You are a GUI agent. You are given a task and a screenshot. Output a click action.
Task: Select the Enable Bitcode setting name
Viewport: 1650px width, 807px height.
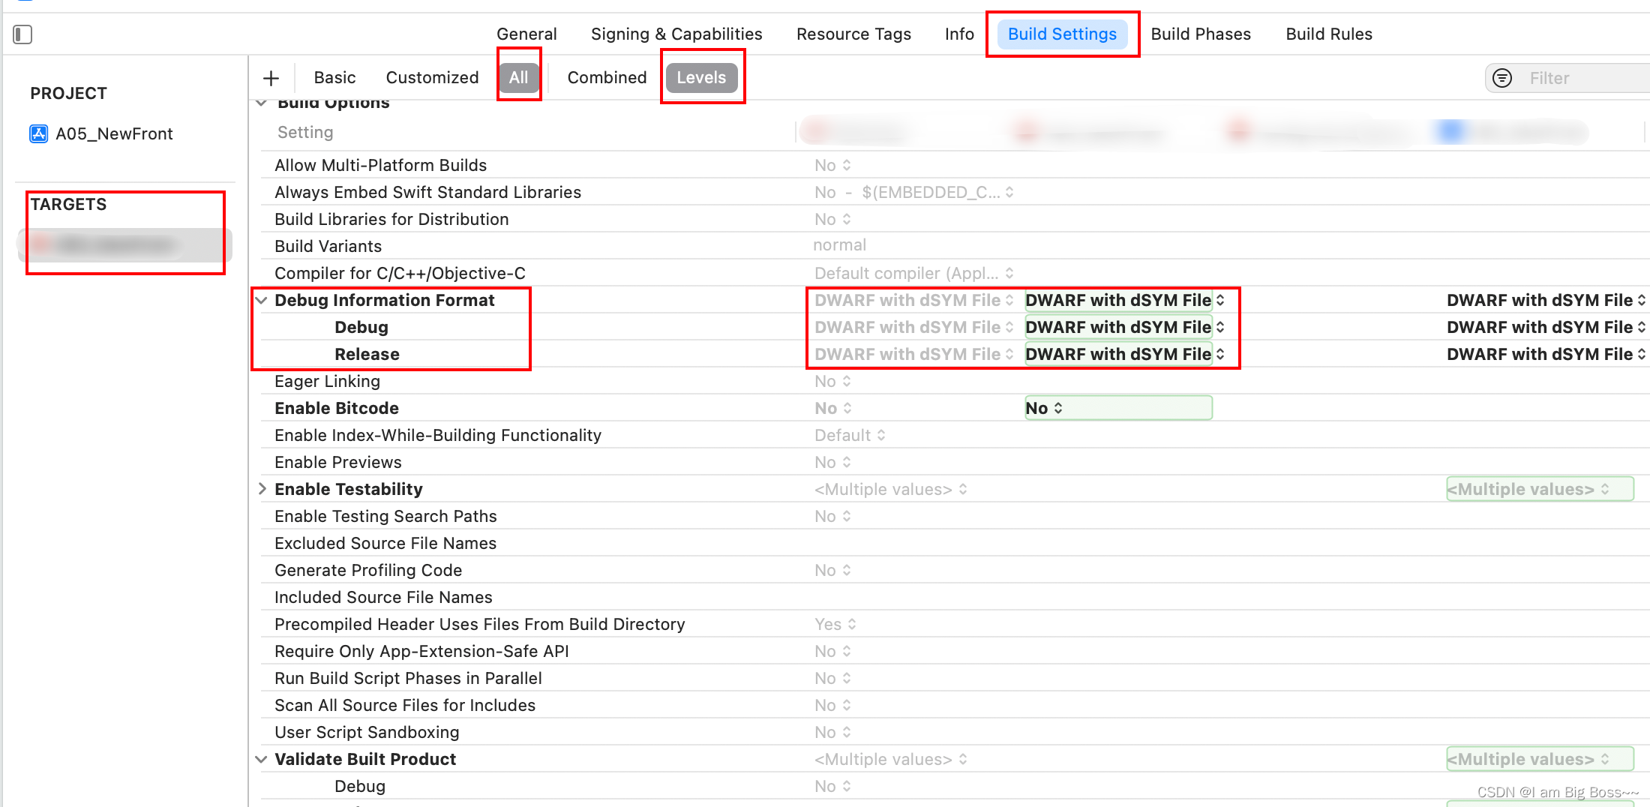coord(337,409)
